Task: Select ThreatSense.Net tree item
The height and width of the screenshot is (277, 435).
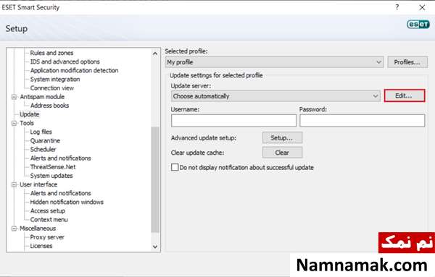Action: point(53,167)
